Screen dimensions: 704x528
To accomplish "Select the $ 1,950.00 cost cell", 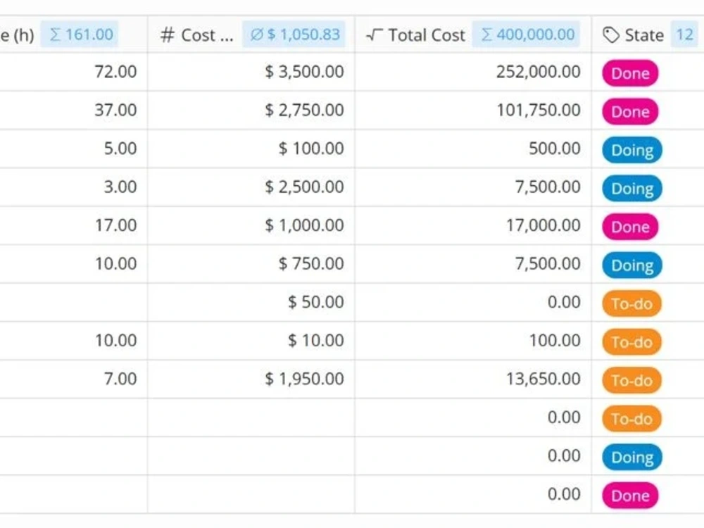I will click(251, 379).
